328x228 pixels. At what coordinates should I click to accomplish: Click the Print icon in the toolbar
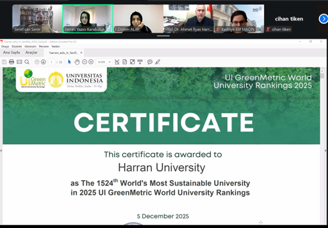click(11, 62)
